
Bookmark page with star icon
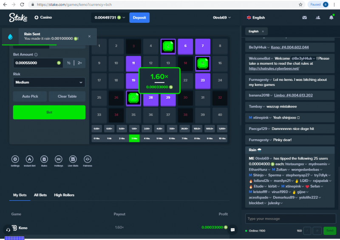[x=300, y=5]
